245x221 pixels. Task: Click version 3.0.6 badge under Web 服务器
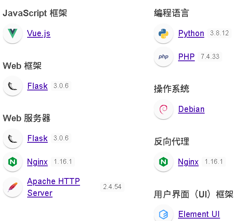point(61,138)
